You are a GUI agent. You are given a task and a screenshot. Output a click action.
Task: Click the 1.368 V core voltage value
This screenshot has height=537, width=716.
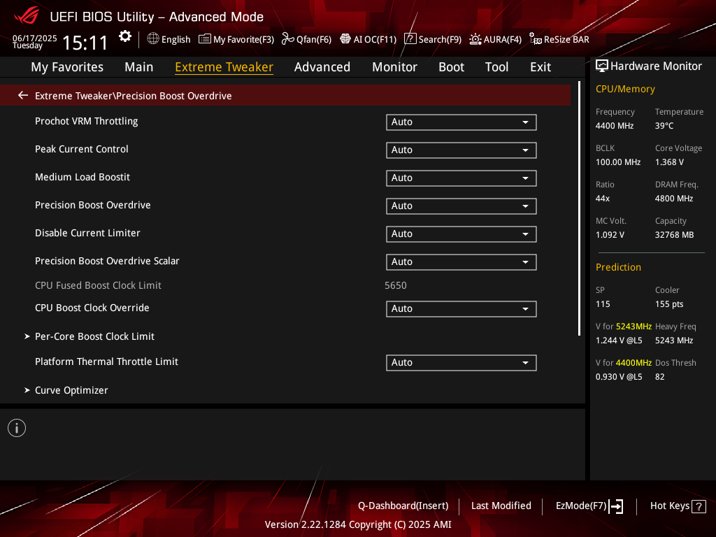(x=669, y=162)
